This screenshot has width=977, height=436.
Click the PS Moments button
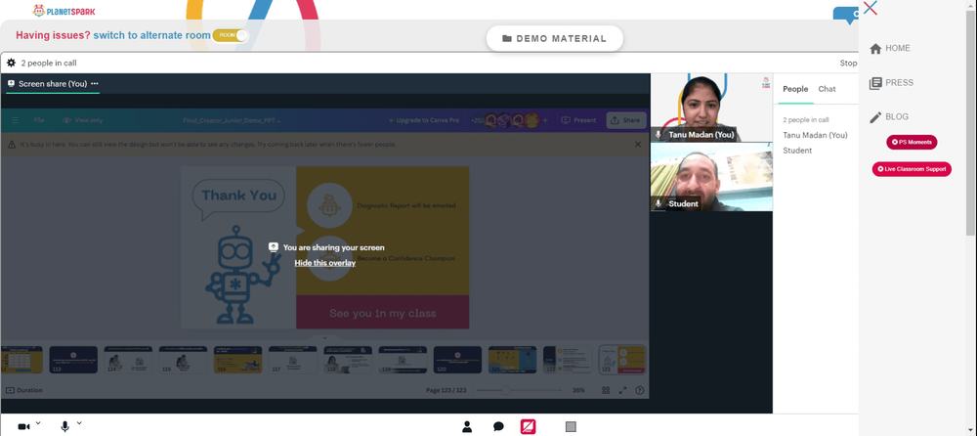(x=912, y=142)
